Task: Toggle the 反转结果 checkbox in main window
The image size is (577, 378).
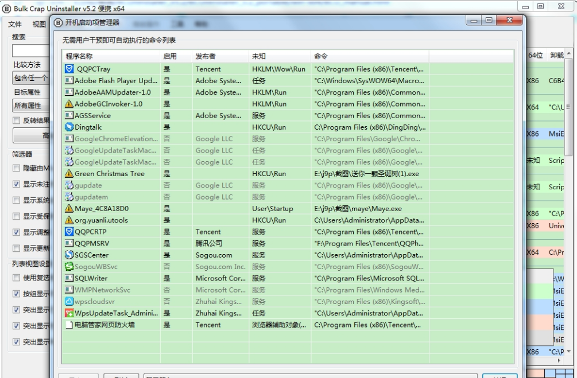Action: tap(16, 120)
